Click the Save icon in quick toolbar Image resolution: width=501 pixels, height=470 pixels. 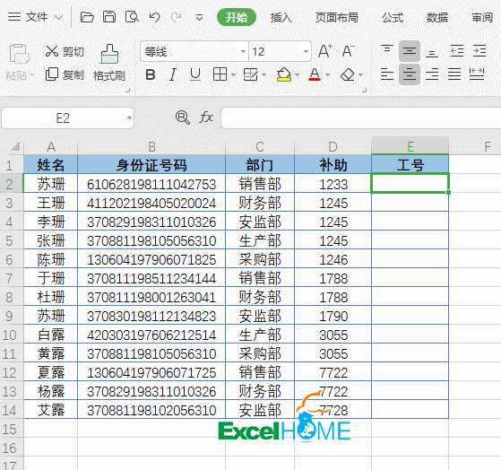[x=109, y=17]
